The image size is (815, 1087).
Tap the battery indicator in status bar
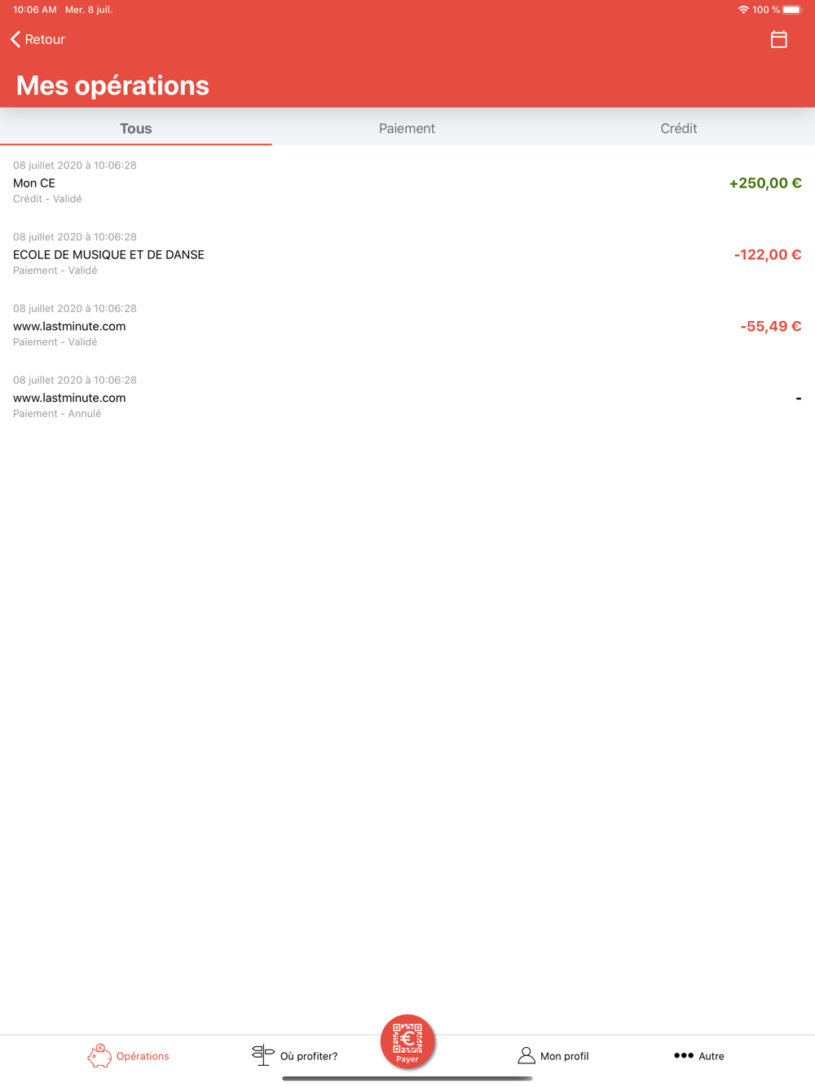(792, 10)
